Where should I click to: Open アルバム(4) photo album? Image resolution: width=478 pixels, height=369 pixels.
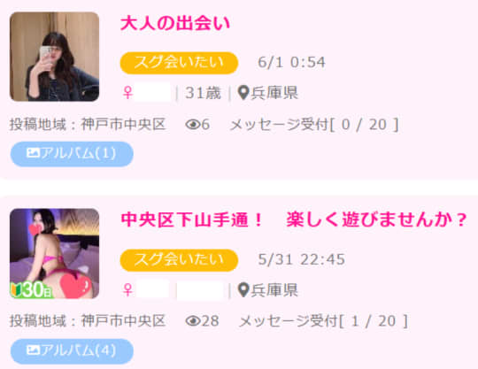[72, 351]
